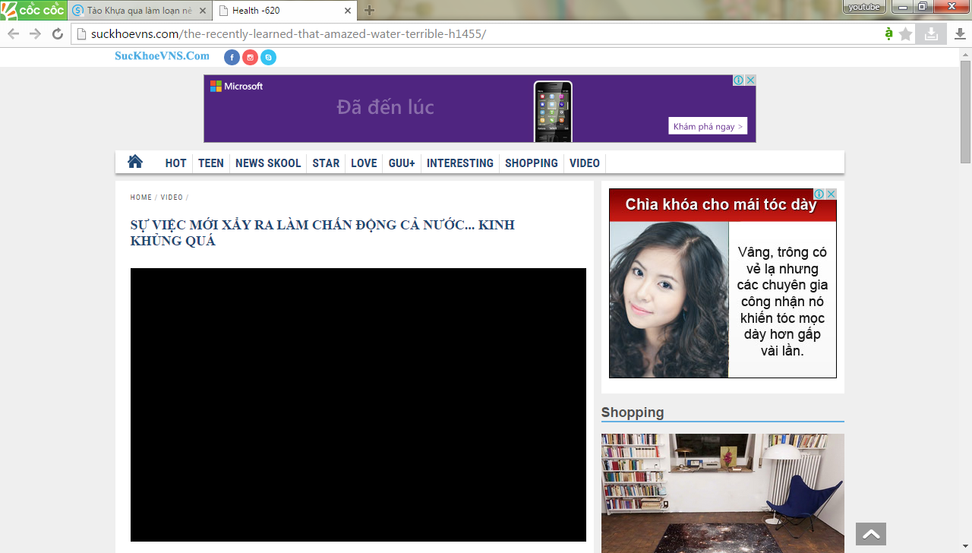Jump back to top with arrow button
The height and width of the screenshot is (553, 972).
[871, 534]
